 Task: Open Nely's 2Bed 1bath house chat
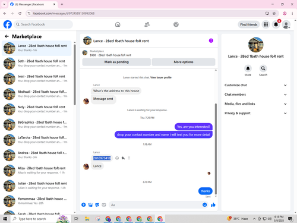click(x=37, y=109)
